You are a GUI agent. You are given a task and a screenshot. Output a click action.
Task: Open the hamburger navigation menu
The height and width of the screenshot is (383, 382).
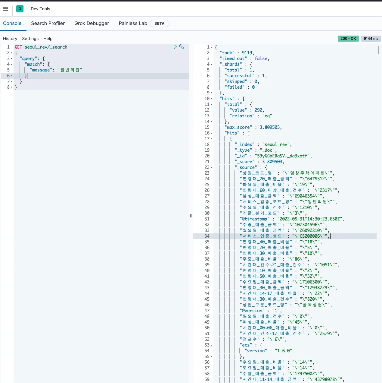5,9
